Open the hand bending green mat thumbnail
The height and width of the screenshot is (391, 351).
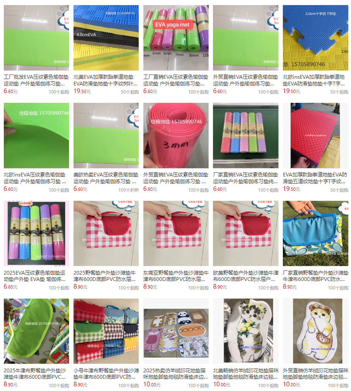36,135
